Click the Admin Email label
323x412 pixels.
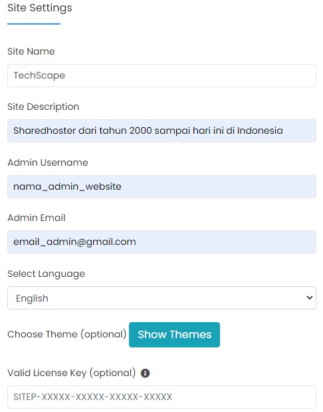coord(36,218)
